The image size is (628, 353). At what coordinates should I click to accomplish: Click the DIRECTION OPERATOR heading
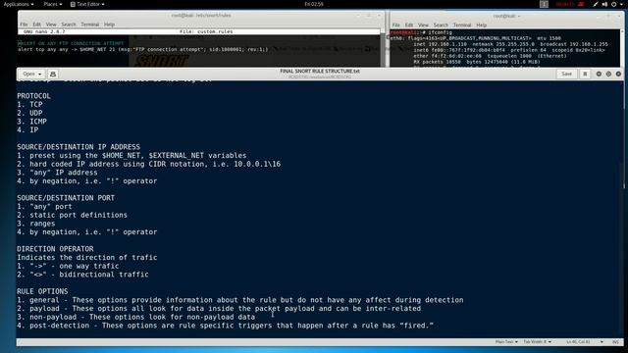coord(55,249)
